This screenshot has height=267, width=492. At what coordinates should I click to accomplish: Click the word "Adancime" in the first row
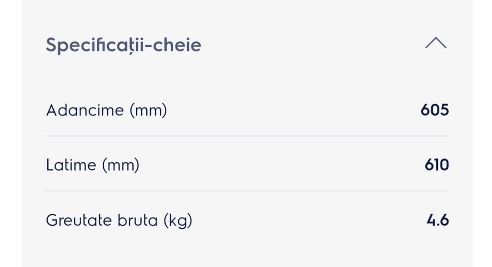85,110
